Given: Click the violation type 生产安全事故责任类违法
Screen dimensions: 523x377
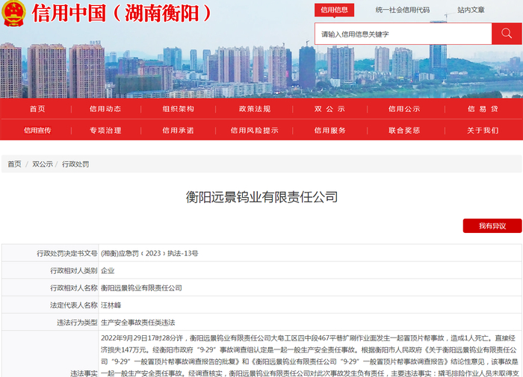Looking at the screenshot, I should pos(137,323).
